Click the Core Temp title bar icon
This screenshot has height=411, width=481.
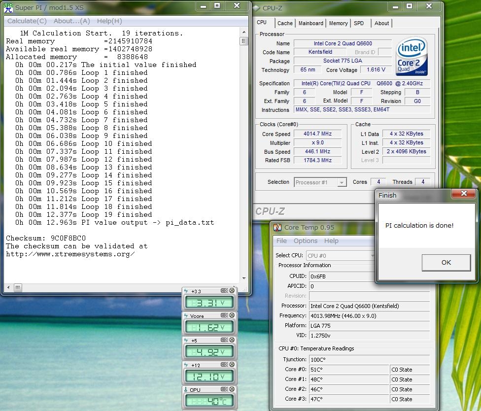(x=277, y=227)
